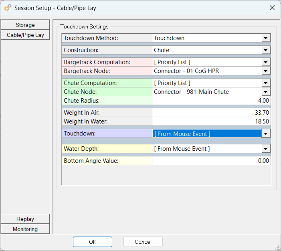
Task: Click the Cancel button
Action: pyautogui.click(x=143, y=242)
